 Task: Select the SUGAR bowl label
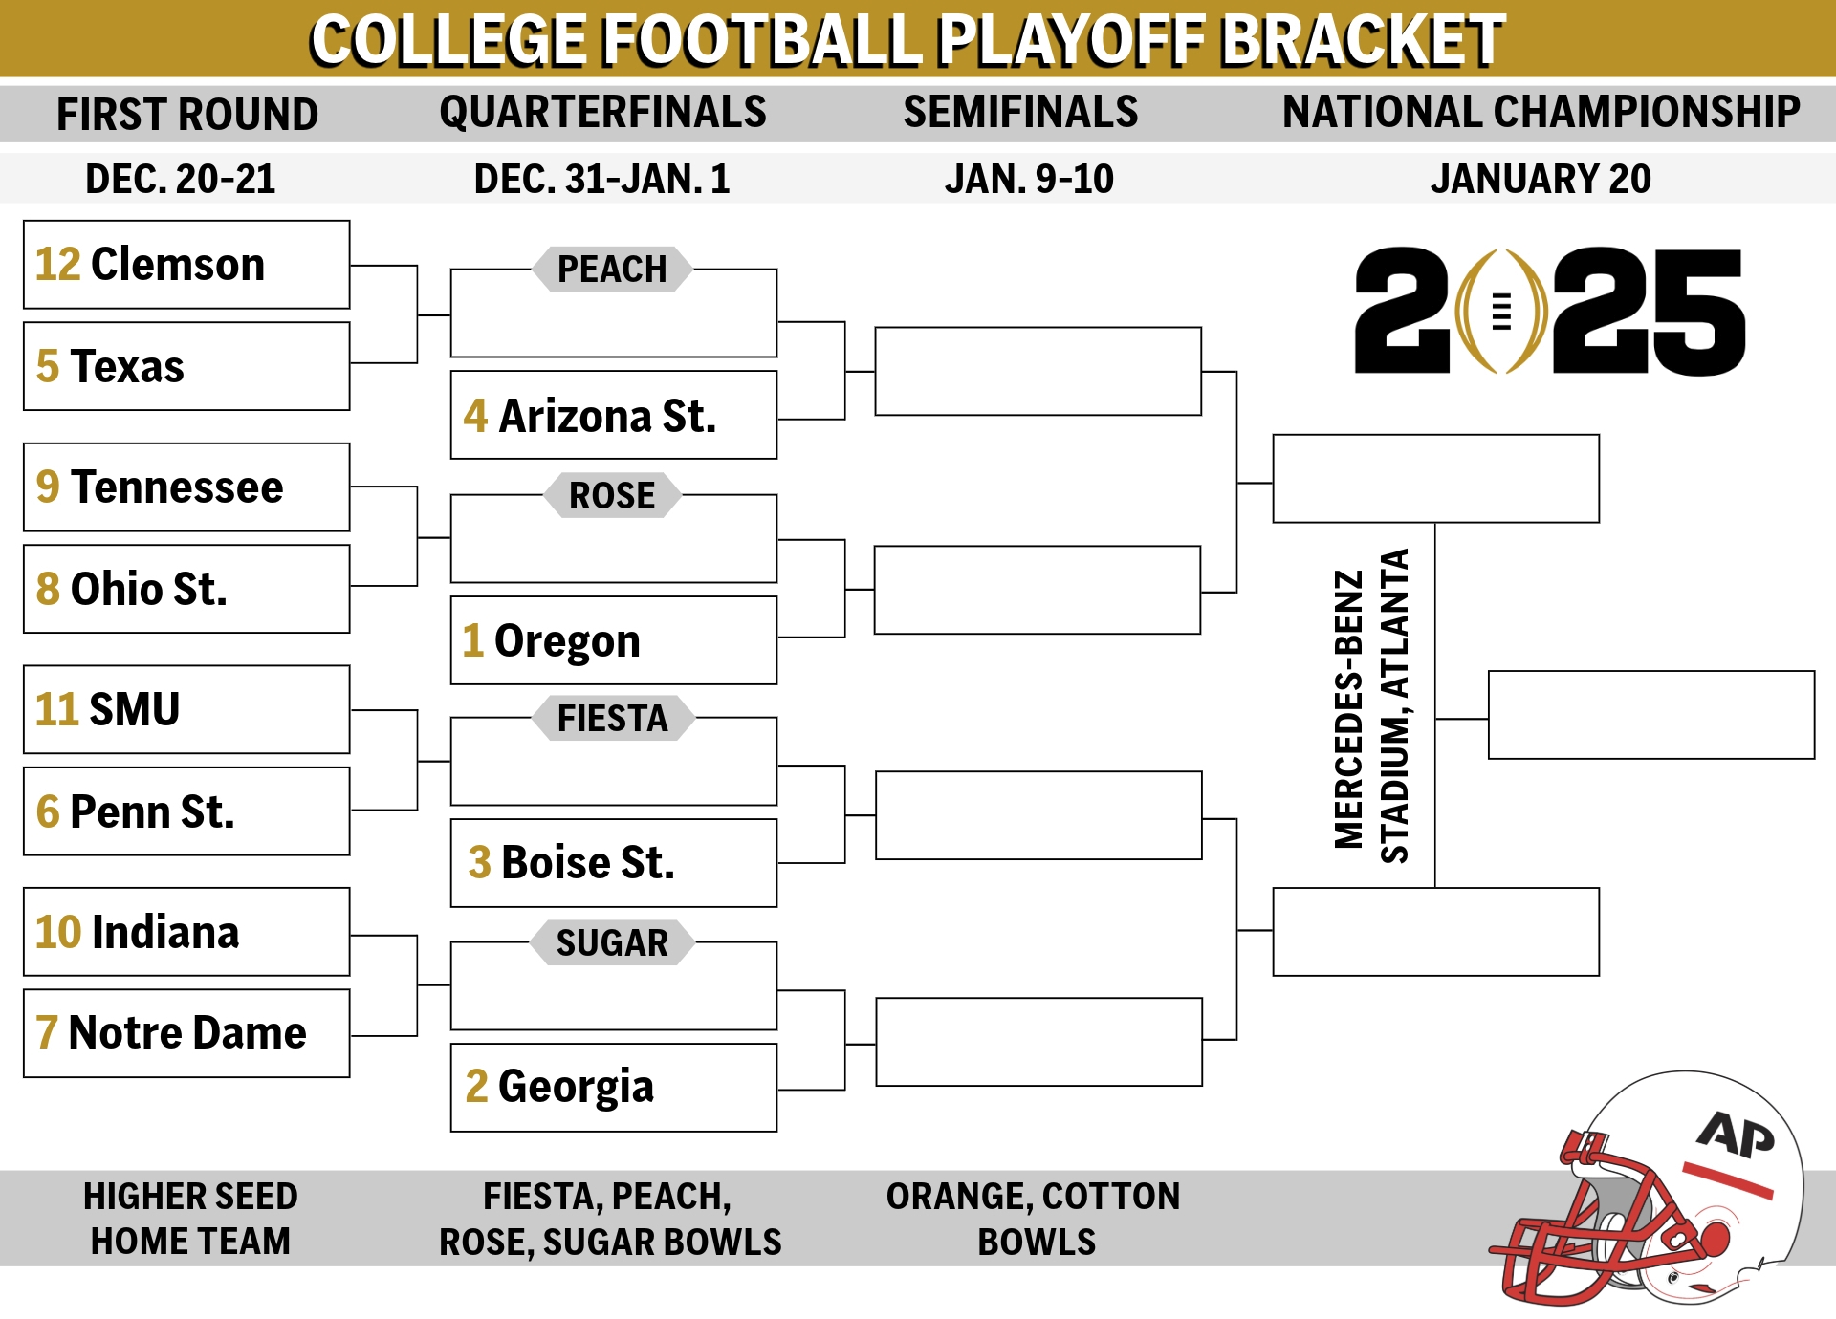[612, 942]
